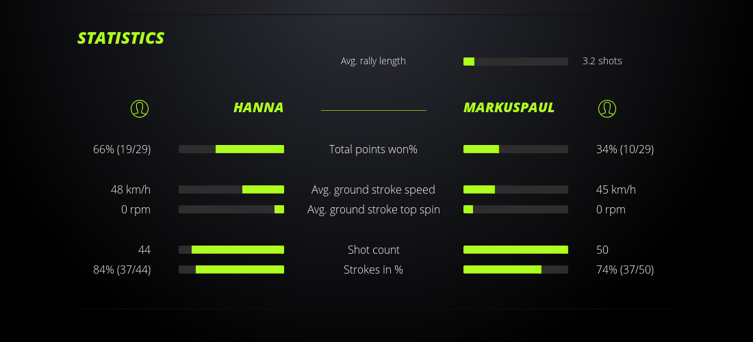
Task: Click Markuspaul's total points won bar
Action: (x=515, y=149)
